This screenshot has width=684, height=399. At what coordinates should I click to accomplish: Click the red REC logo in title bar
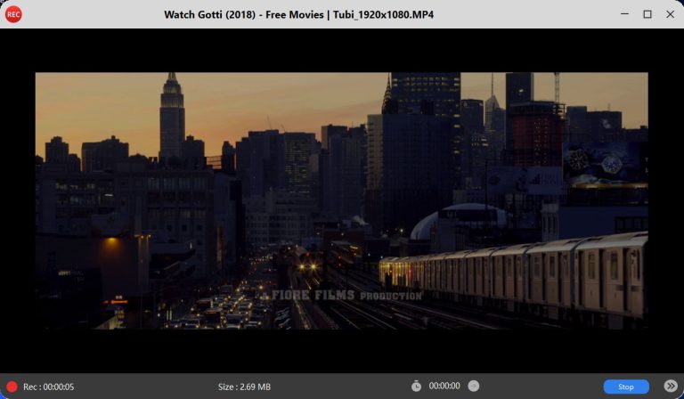point(13,14)
